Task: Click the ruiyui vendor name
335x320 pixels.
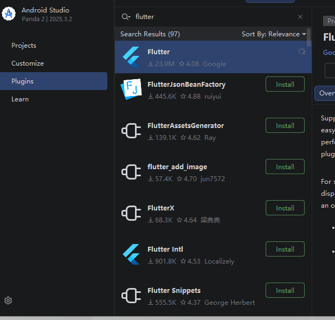Action: point(212,97)
